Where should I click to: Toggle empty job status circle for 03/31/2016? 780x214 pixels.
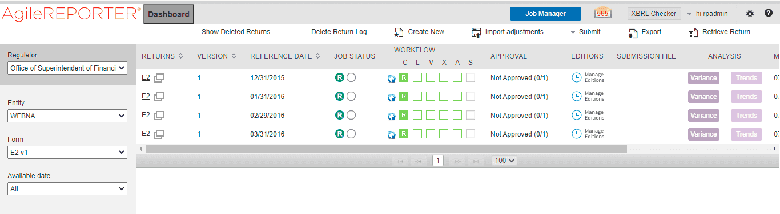[x=351, y=134]
